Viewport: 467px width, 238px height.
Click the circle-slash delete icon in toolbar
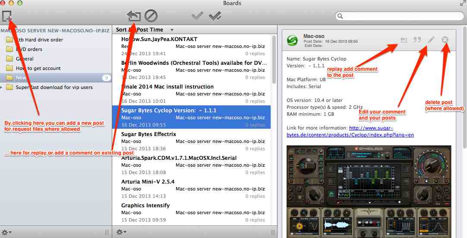coord(151,16)
